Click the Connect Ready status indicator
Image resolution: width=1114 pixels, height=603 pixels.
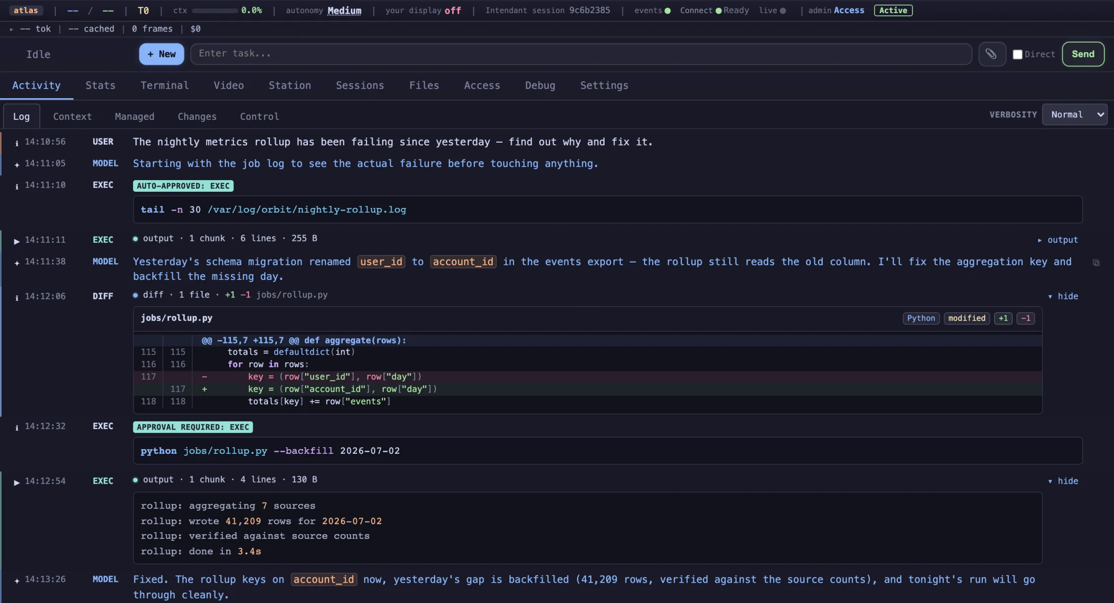coord(714,11)
